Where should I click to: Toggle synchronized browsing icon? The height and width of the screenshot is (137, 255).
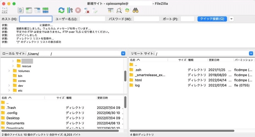click(x=127, y=11)
